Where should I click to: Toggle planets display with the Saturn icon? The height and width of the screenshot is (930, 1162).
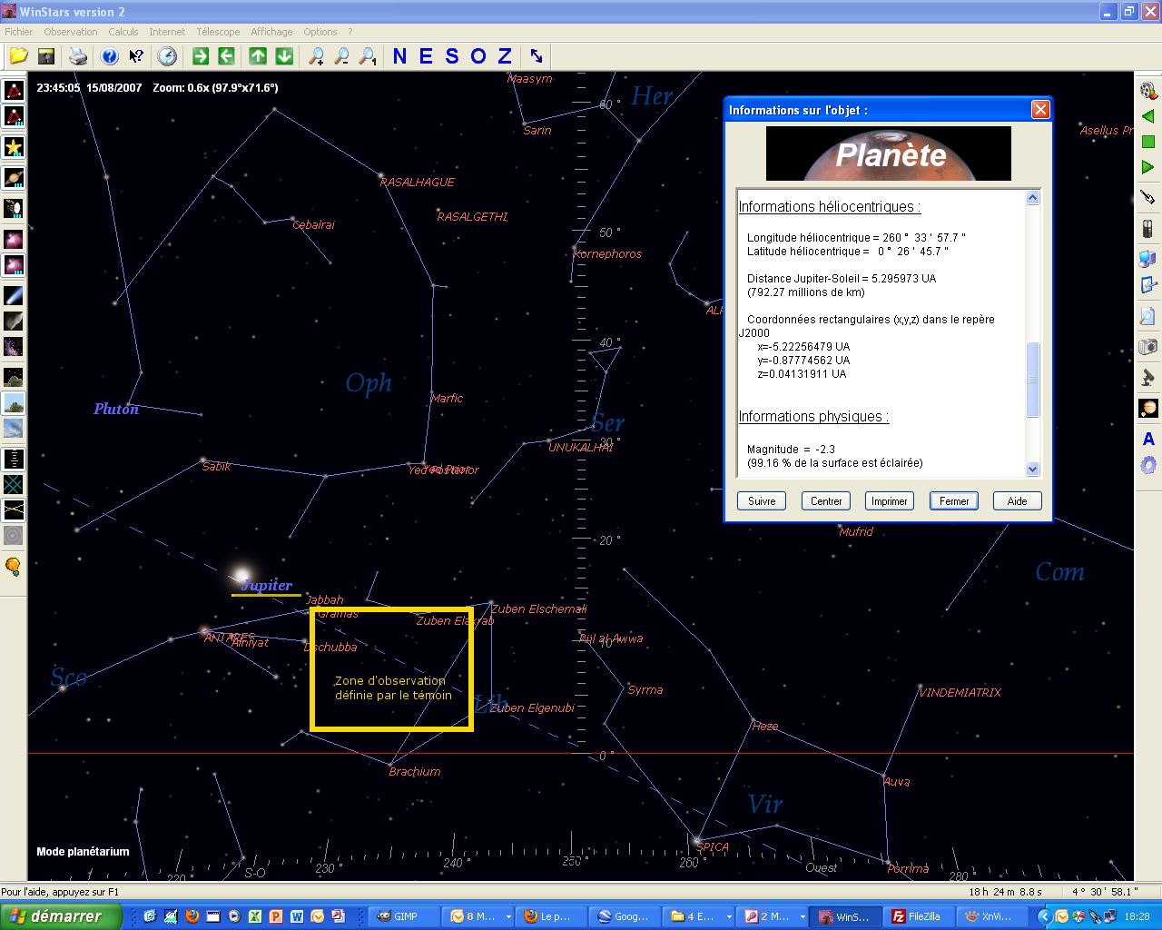pyautogui.click(x=14, y=177)
